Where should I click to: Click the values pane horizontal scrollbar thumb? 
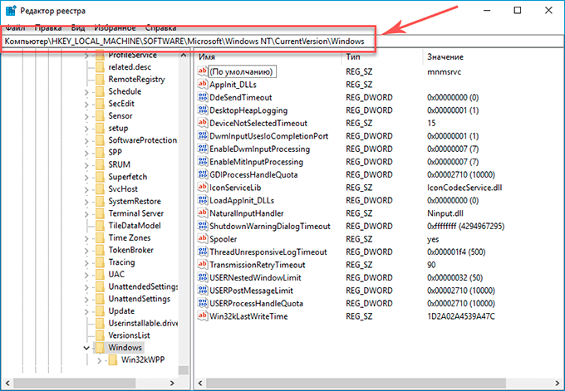[356, 383]
